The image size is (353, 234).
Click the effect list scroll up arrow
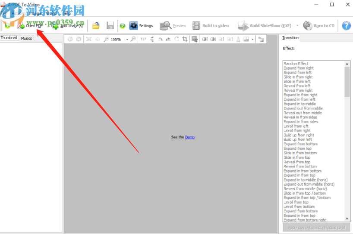point(347,64)
